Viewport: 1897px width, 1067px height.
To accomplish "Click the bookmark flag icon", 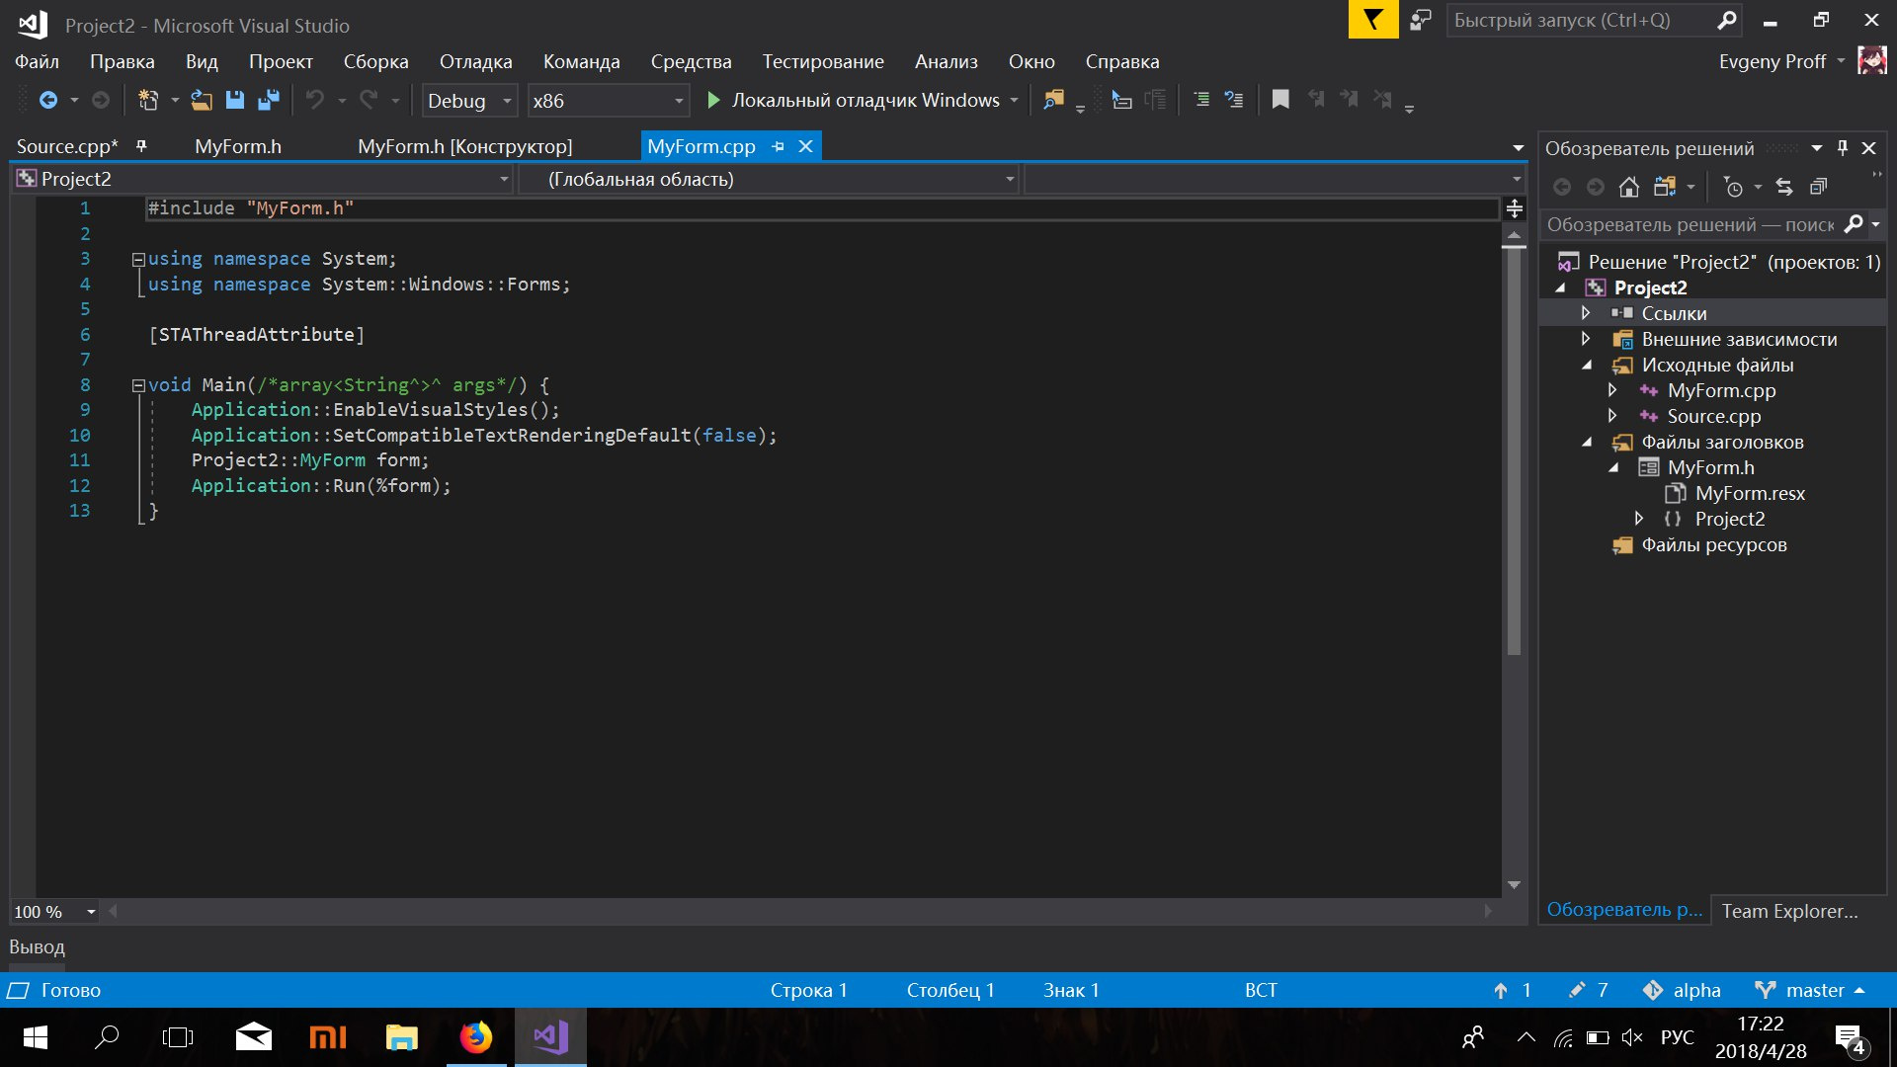I will 1280,100.
